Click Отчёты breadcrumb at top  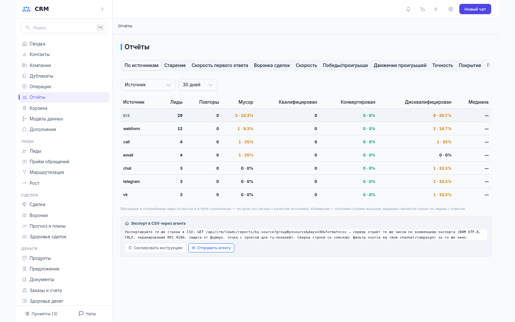pyautogui.click(x=125, y=26)
